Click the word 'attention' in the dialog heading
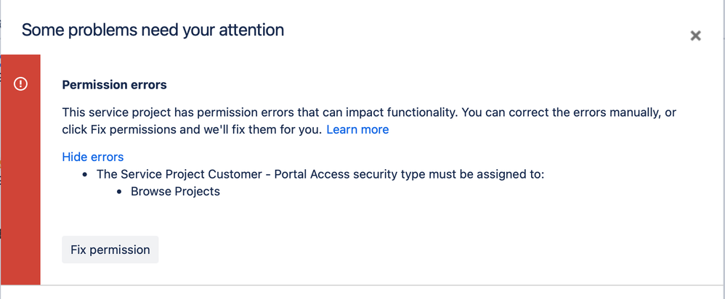The height and width of the screenshot is (299, 725). (x=251, y=30)
